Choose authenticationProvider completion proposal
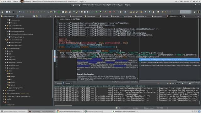The image size is (201, 113). pyautogui.click(x=169, y=62)
